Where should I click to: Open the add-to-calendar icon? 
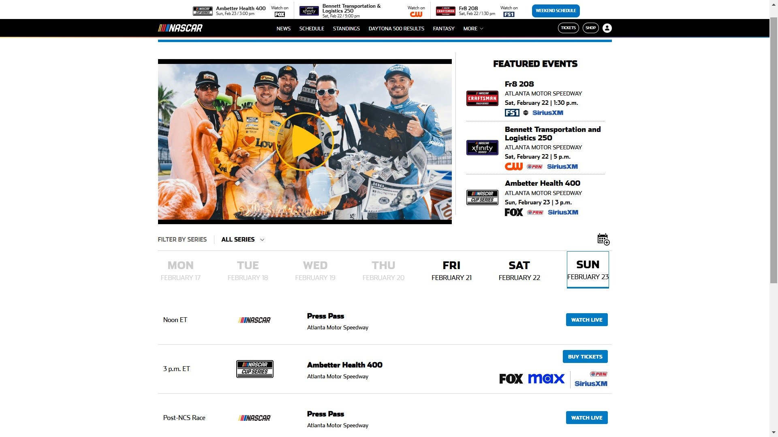[x=603, y=239]
